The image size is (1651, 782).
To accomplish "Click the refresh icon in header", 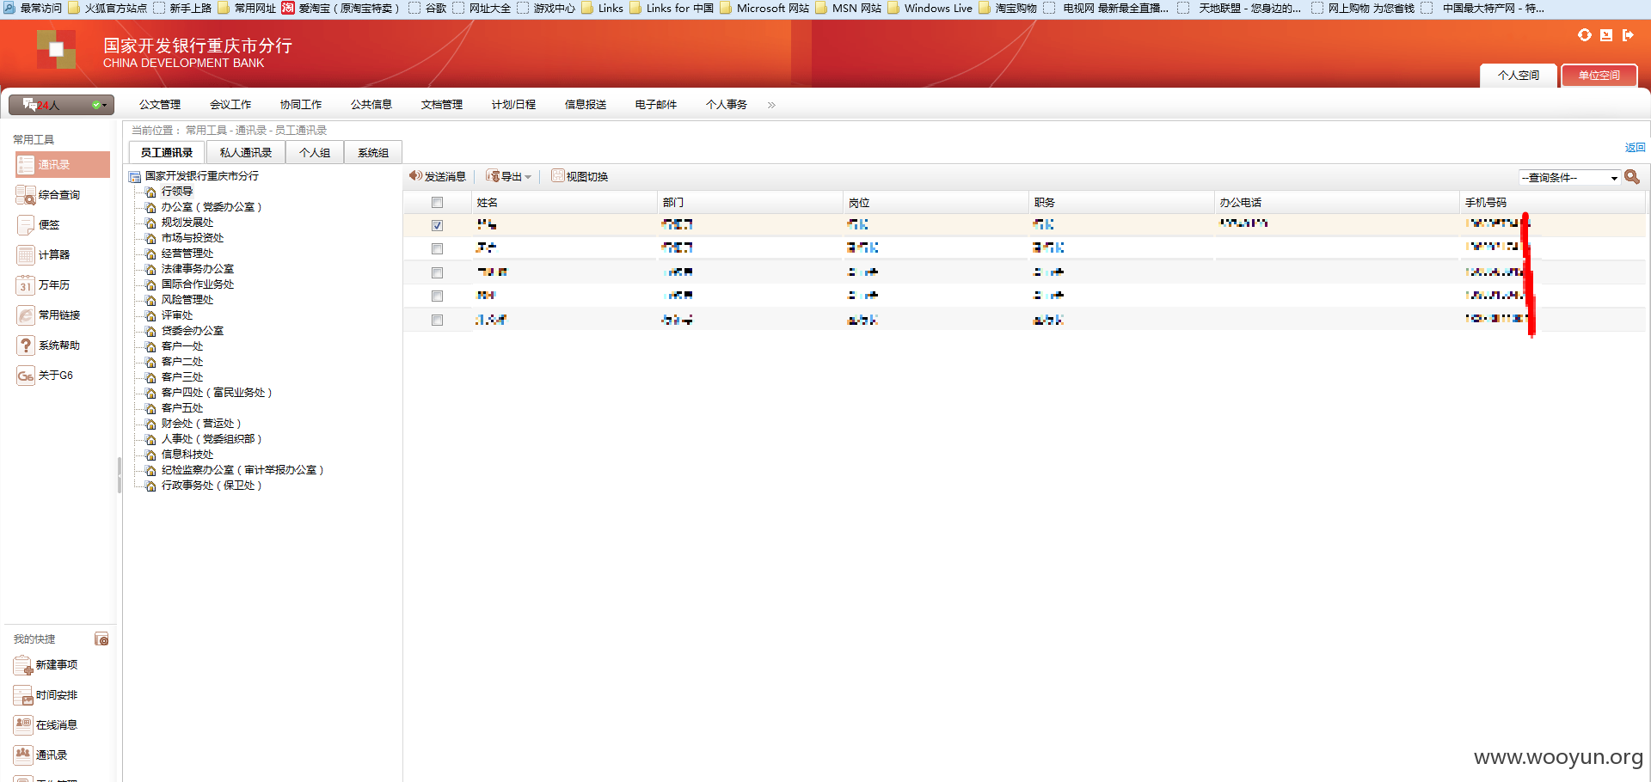I will click(1585, 35).
